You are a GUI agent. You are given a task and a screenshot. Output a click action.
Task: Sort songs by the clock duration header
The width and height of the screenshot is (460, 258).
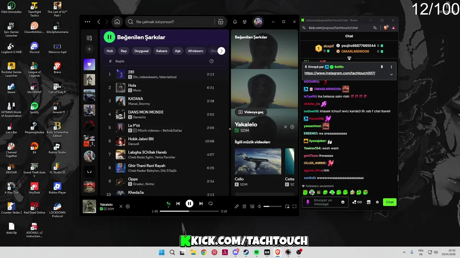[x=211, y=61]
